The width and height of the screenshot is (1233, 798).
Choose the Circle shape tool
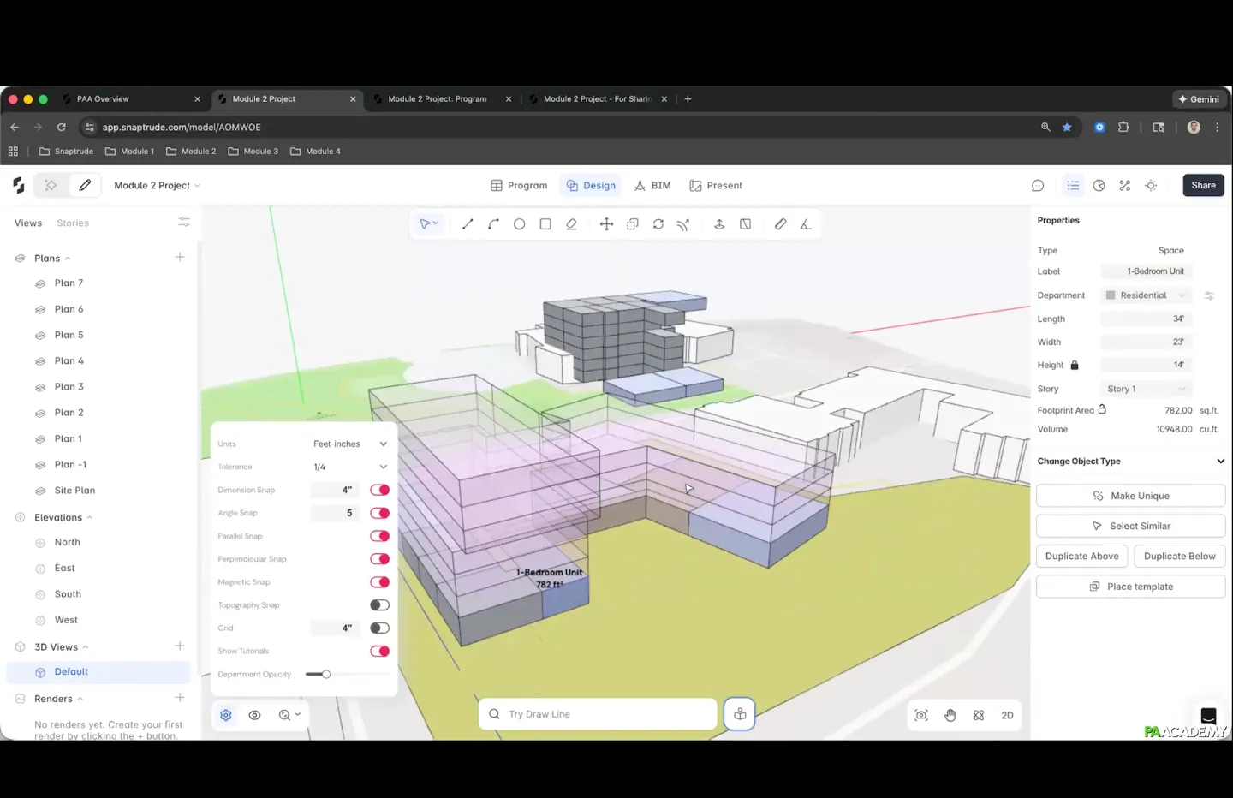519,224
